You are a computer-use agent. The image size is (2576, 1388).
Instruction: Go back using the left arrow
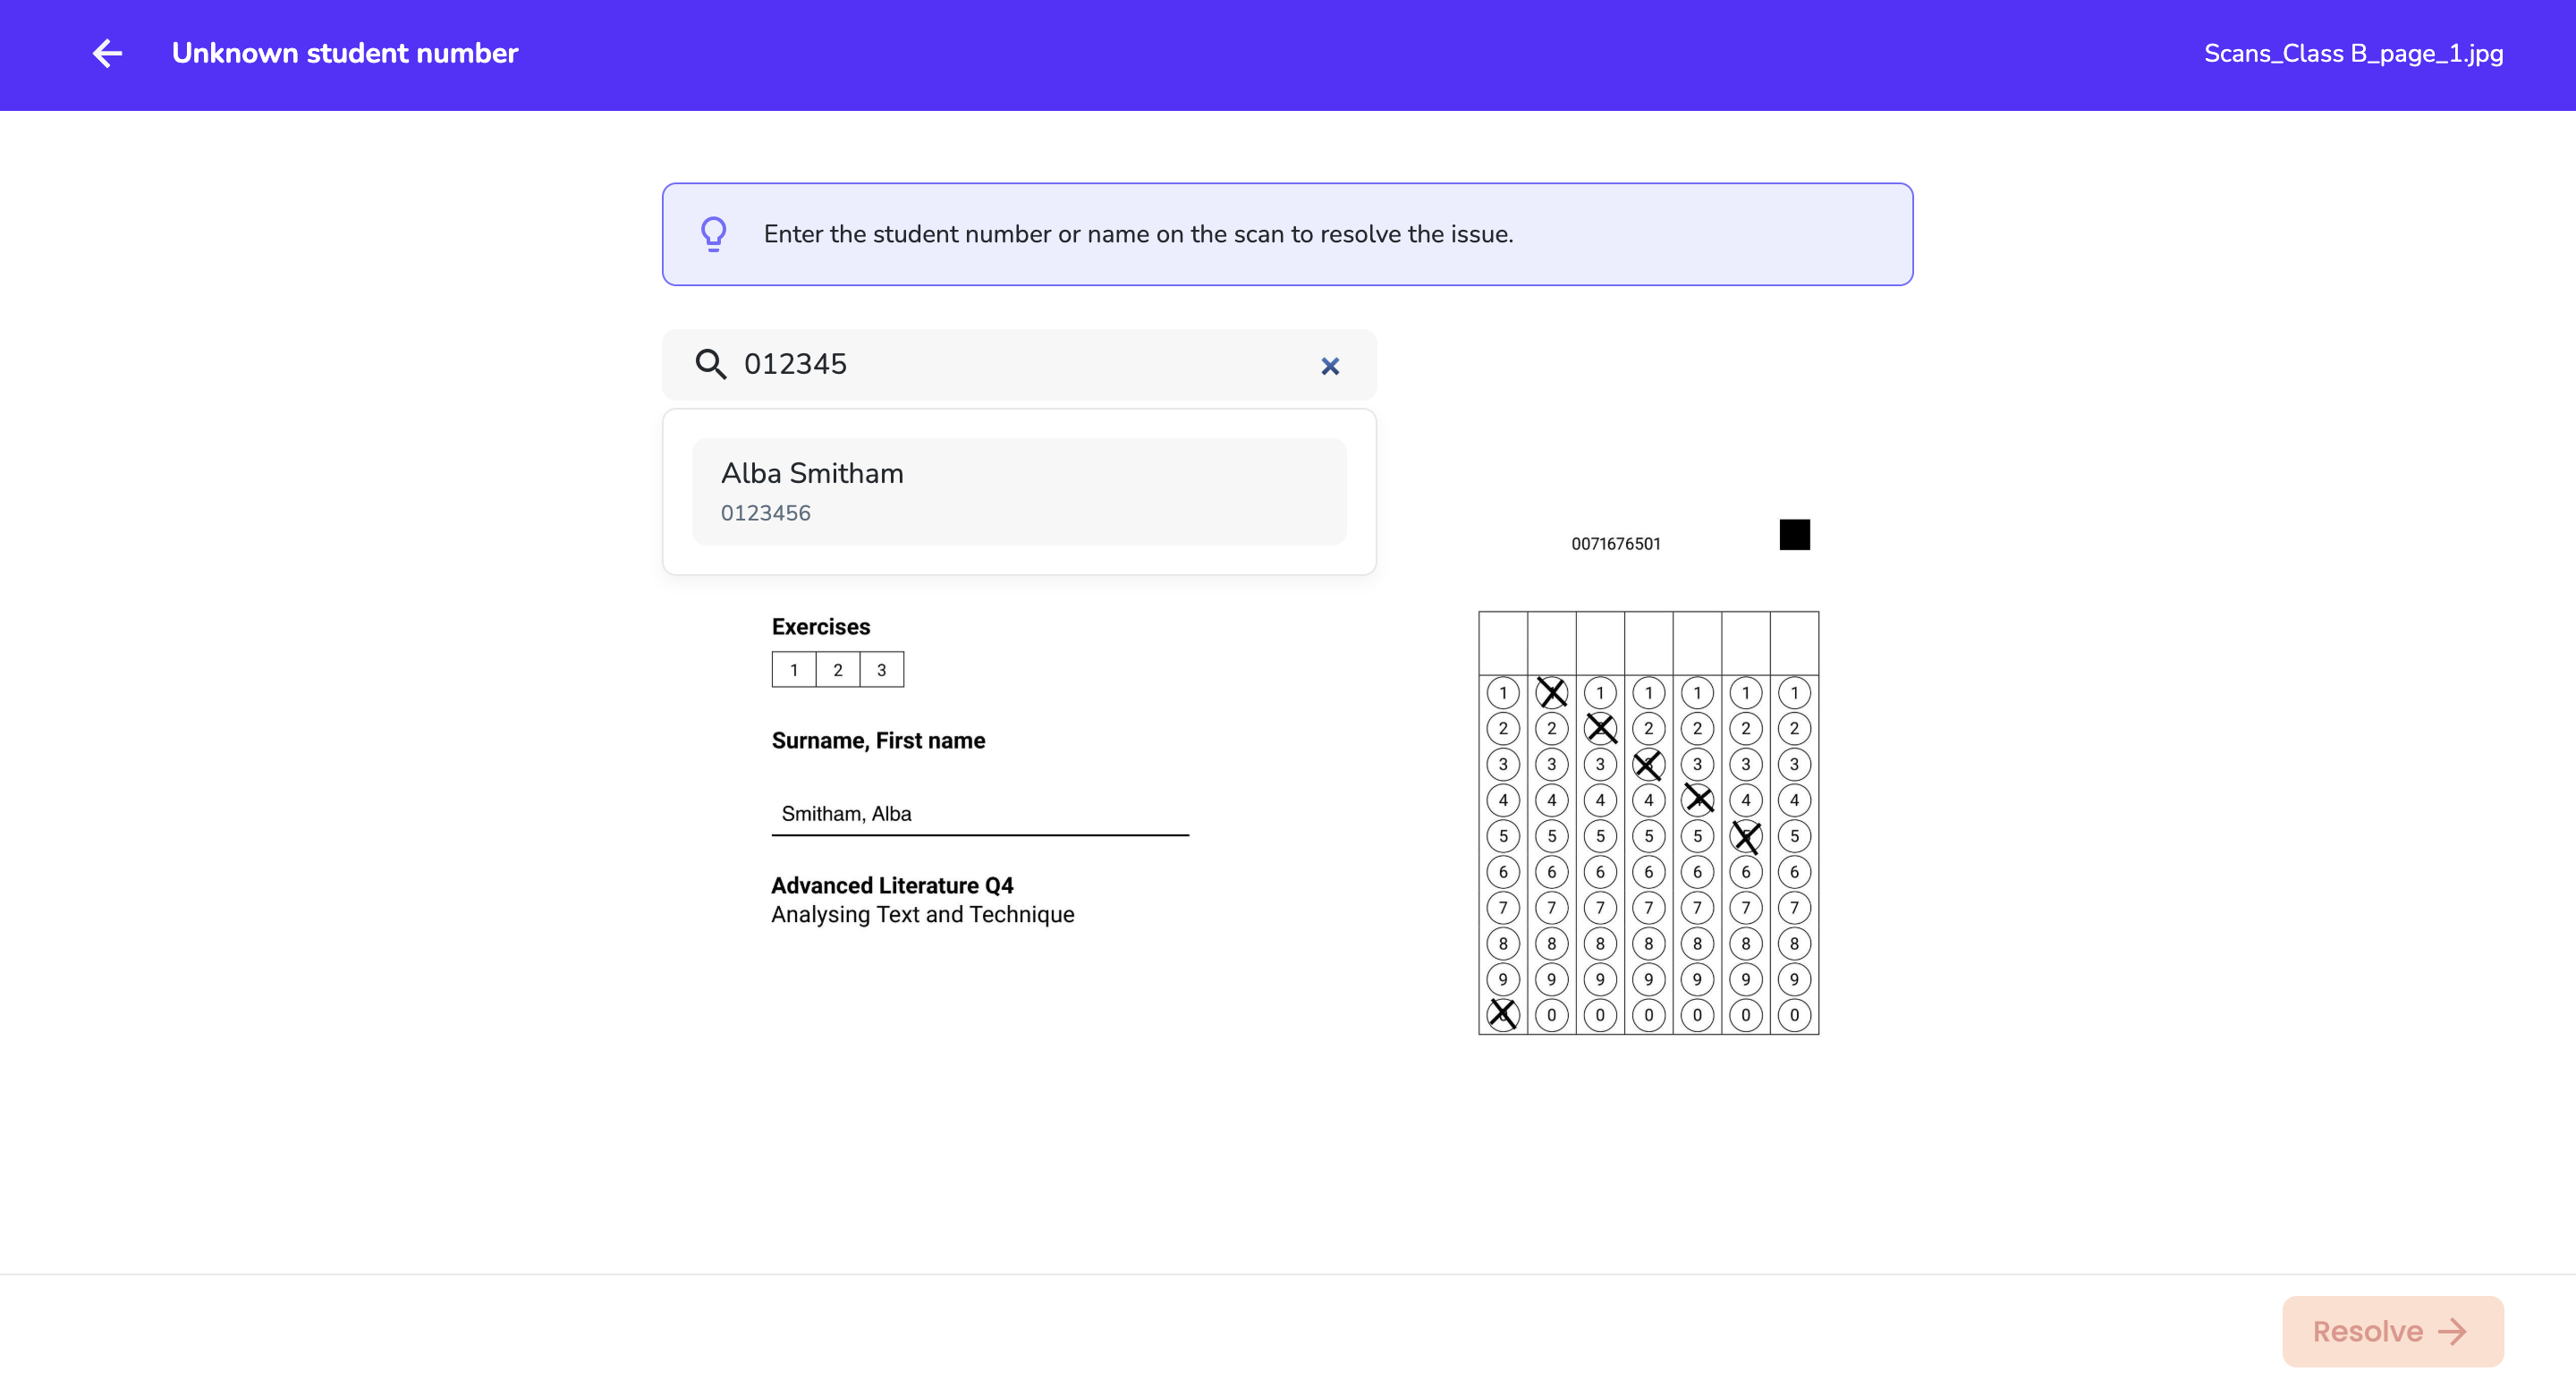[x=107, y=53]
